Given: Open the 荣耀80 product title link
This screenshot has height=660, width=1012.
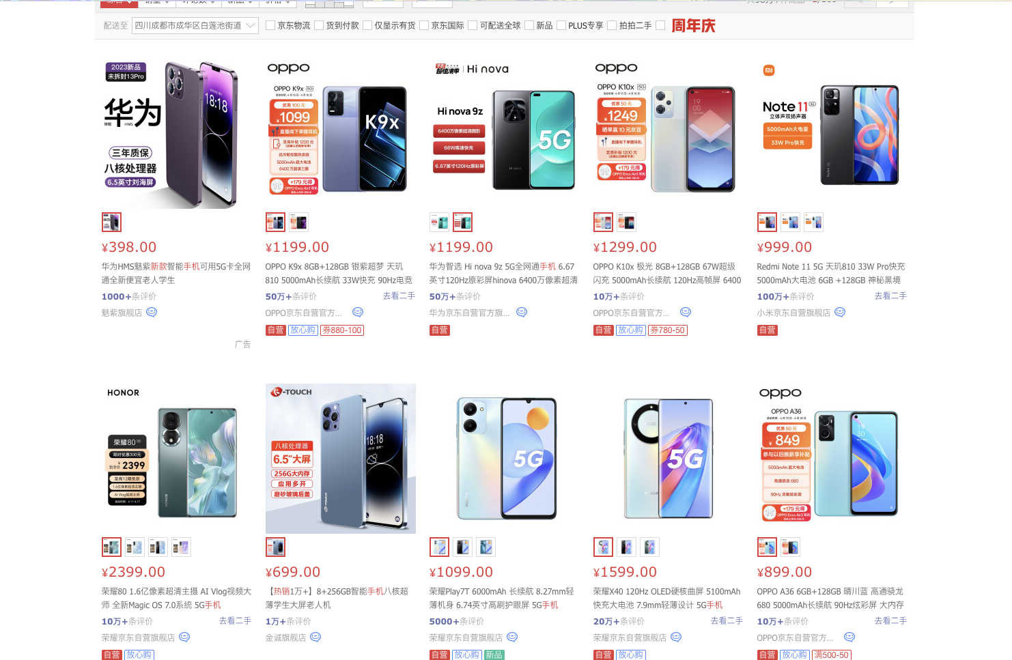Looking at the screenshot, I should click(x=176, y=598).
